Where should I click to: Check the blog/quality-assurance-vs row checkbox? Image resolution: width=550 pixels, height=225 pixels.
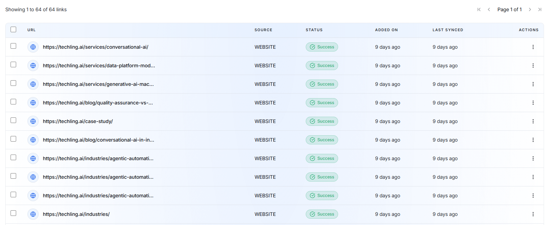(13, 102)
